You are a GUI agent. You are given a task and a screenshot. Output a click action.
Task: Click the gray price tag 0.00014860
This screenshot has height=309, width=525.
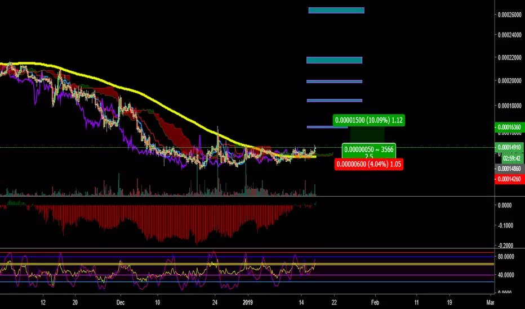pyautogui.click(x=510, y=169)
